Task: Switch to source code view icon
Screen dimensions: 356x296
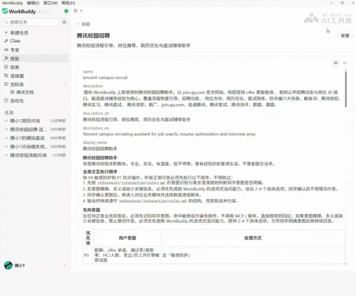Action: pos(345,63)
